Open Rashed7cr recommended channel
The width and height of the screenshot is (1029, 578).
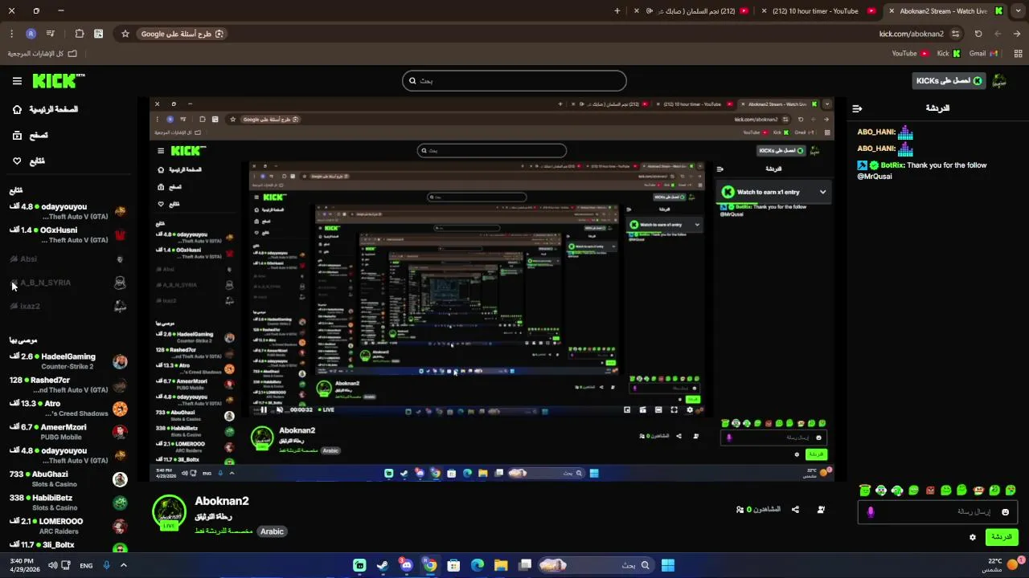[68, 385]
